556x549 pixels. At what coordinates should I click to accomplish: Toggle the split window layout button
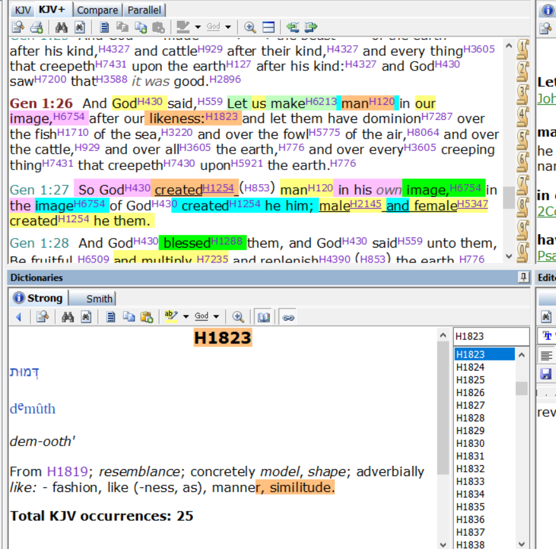pyautogui.click(x=268, y=27)
